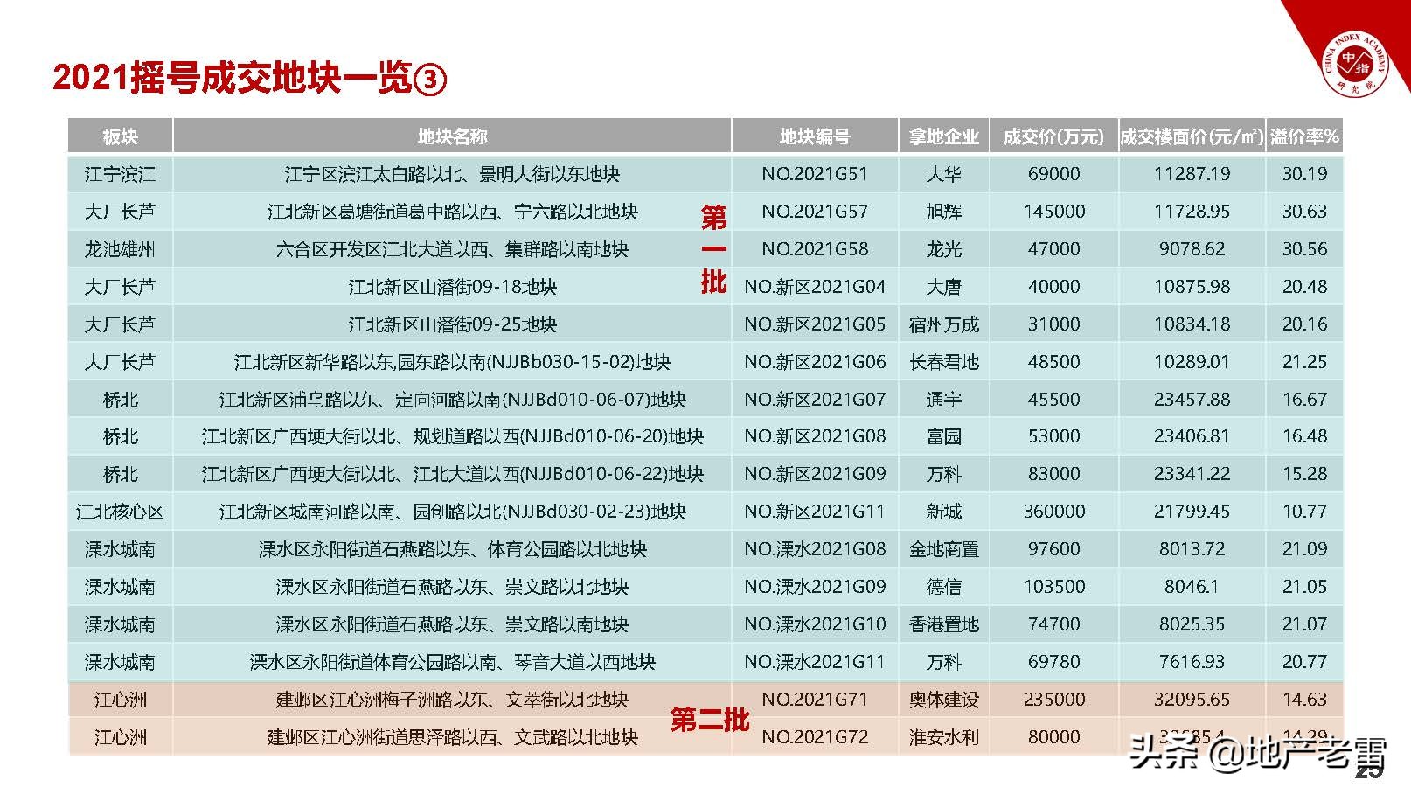Select the premium rate 30.19
Viewport: 1411px width, 794px height.
1304,174
